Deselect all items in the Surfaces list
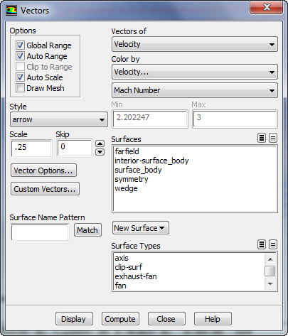The height and width of the screenshot is (336, 288). pos(273,138)
